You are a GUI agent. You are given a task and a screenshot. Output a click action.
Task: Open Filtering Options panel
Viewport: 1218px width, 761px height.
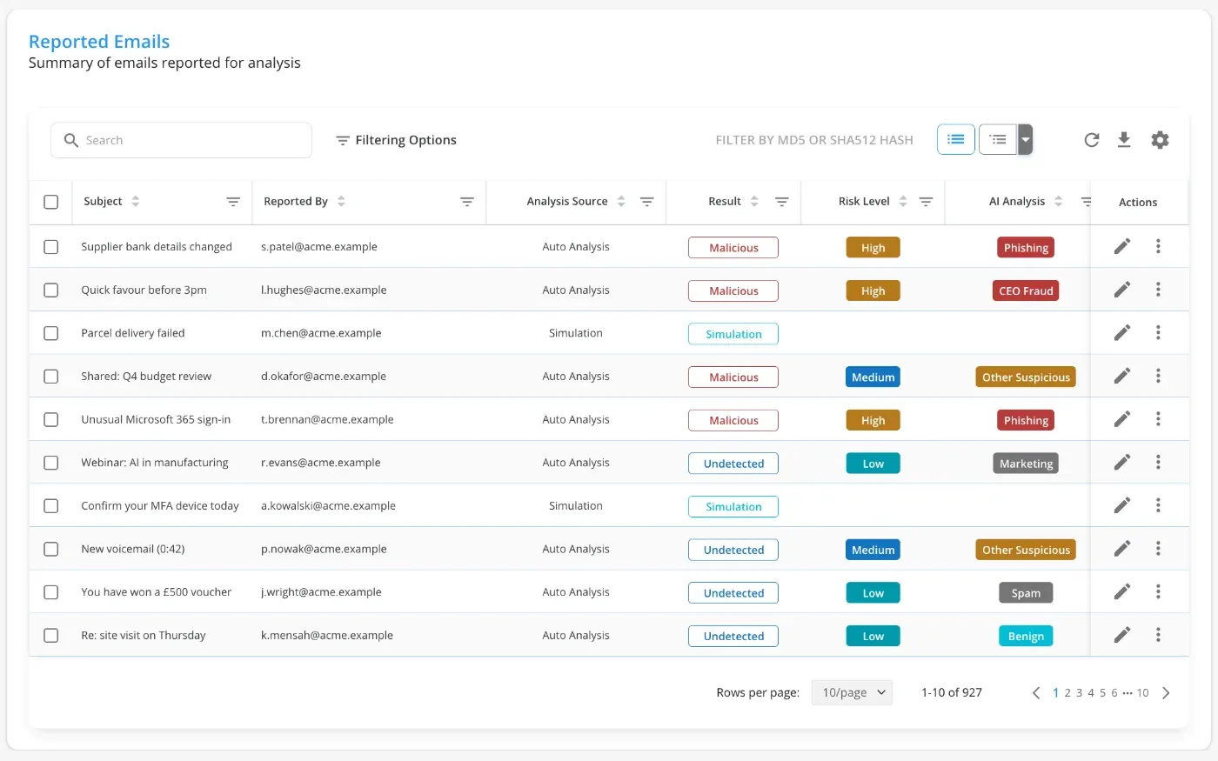[397, 140]
